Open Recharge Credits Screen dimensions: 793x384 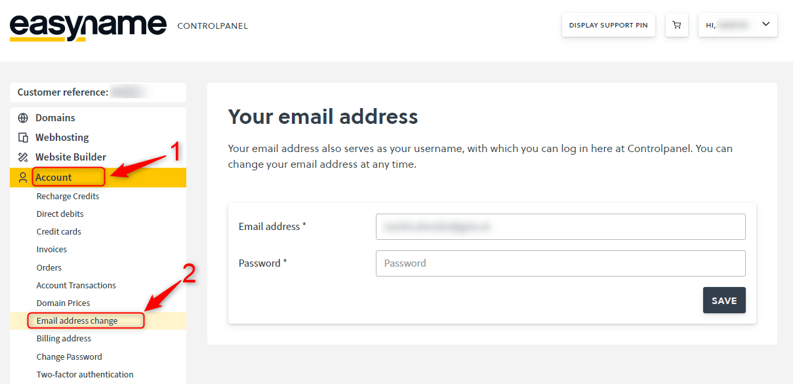click(68, 196)
